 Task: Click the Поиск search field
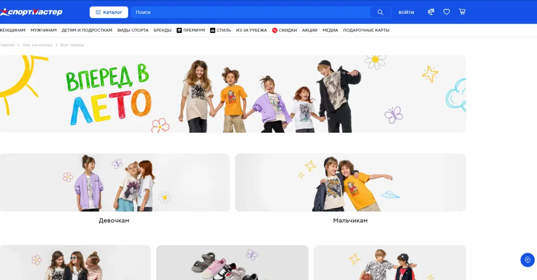(251, 12)
